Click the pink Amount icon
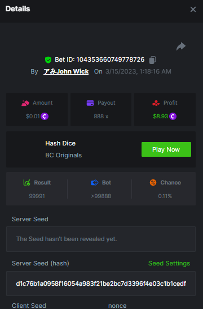The image size is (203, 309). click(x=25, y=103)
